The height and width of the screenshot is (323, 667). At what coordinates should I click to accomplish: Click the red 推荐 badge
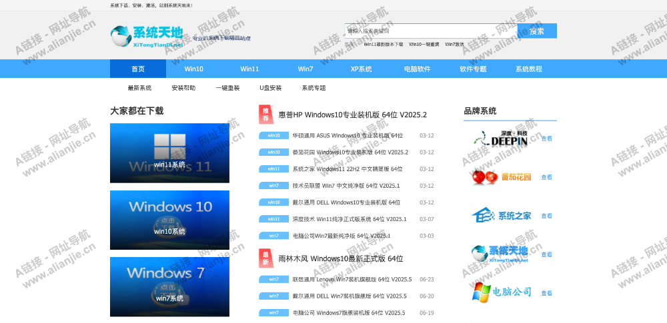tap(266, 115)
